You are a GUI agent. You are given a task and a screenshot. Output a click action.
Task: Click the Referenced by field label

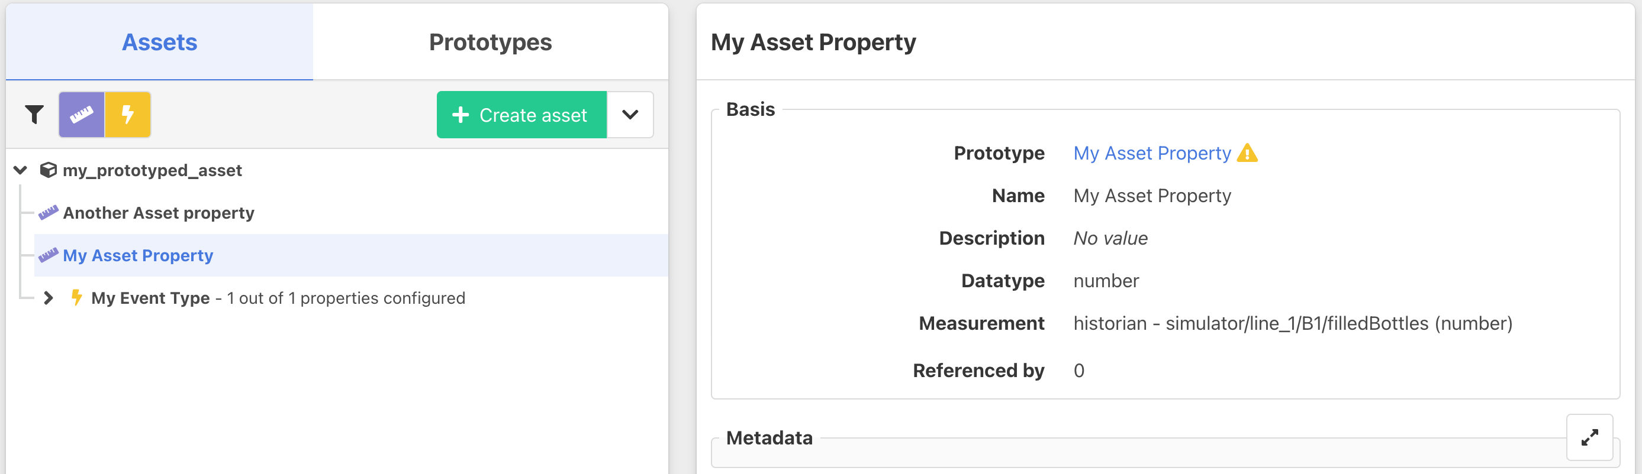[x=978, y=371]
